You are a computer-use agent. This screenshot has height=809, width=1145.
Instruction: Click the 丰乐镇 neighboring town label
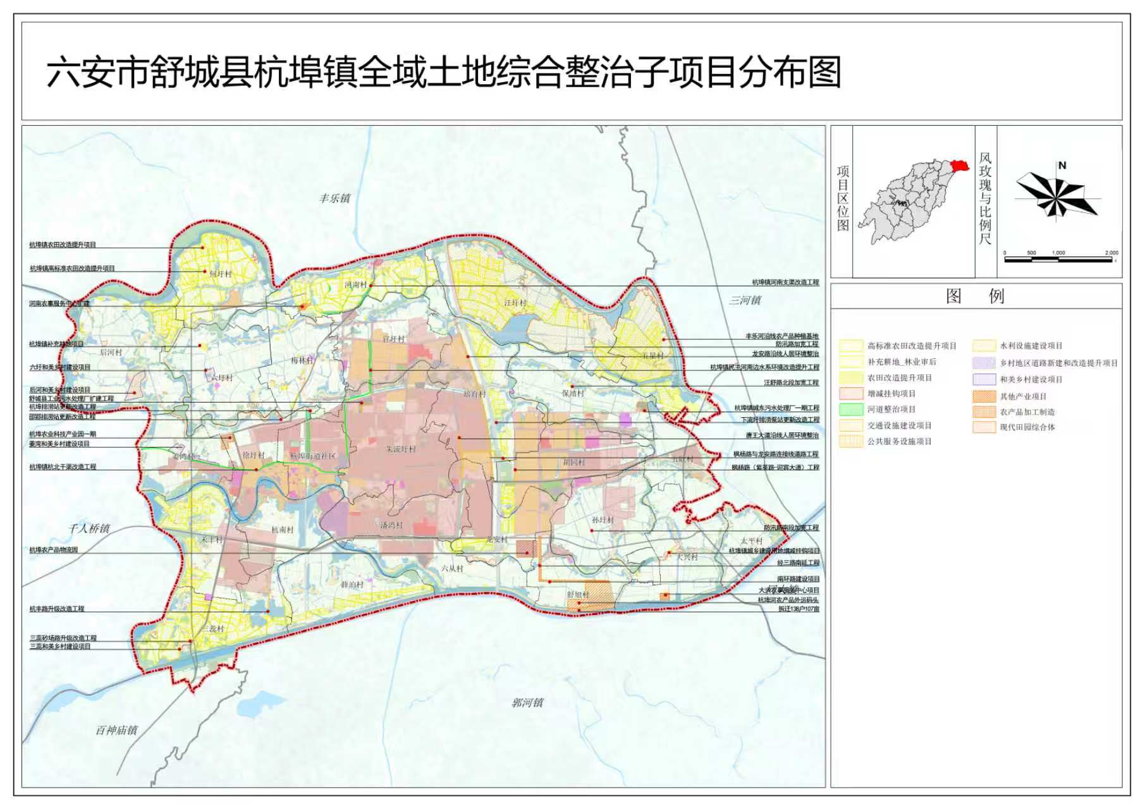pyautogui.click(x=334, y=198)
